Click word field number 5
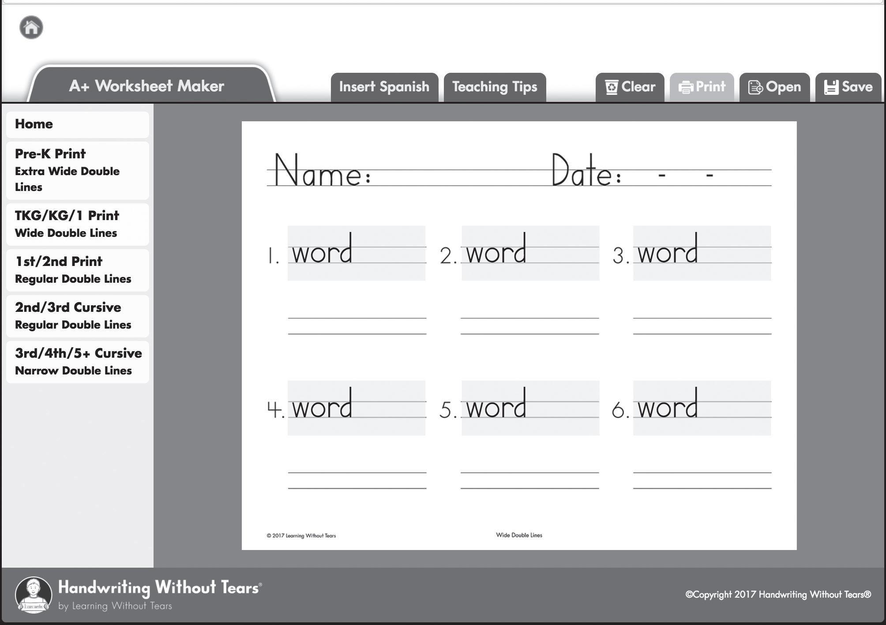The image size is (886, 625). pyautogui.click(x=530, y=408)
